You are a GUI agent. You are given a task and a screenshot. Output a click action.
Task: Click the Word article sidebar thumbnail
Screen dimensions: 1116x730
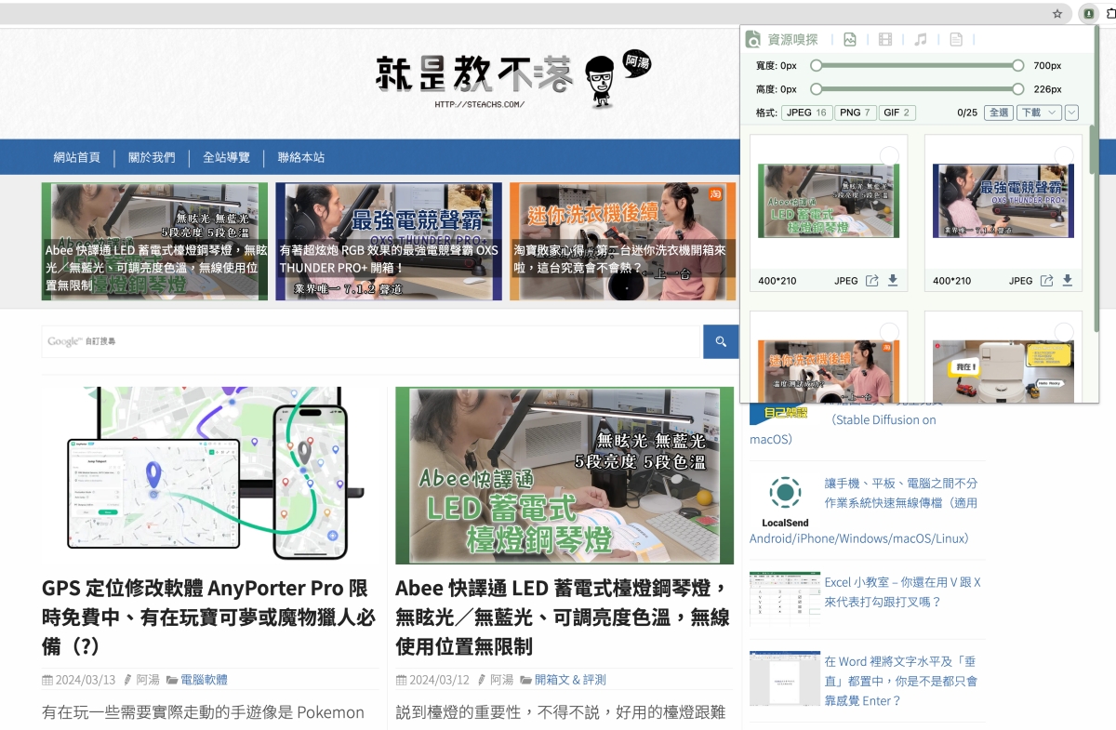coord(785,678)
